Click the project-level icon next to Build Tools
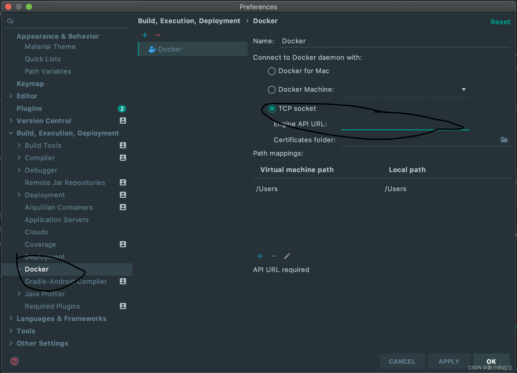This screenshot has width=517, height=373. [123, 145]
